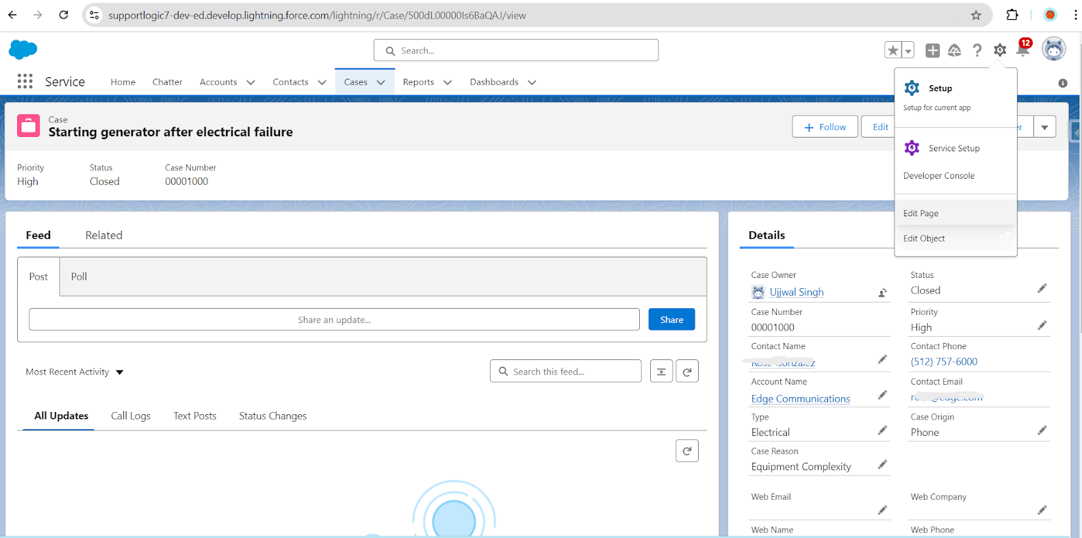
Task: Click the Details tab heading
Action: point(767,235)
